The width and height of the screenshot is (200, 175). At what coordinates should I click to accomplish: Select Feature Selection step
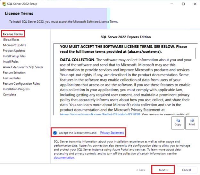point(14,72)
